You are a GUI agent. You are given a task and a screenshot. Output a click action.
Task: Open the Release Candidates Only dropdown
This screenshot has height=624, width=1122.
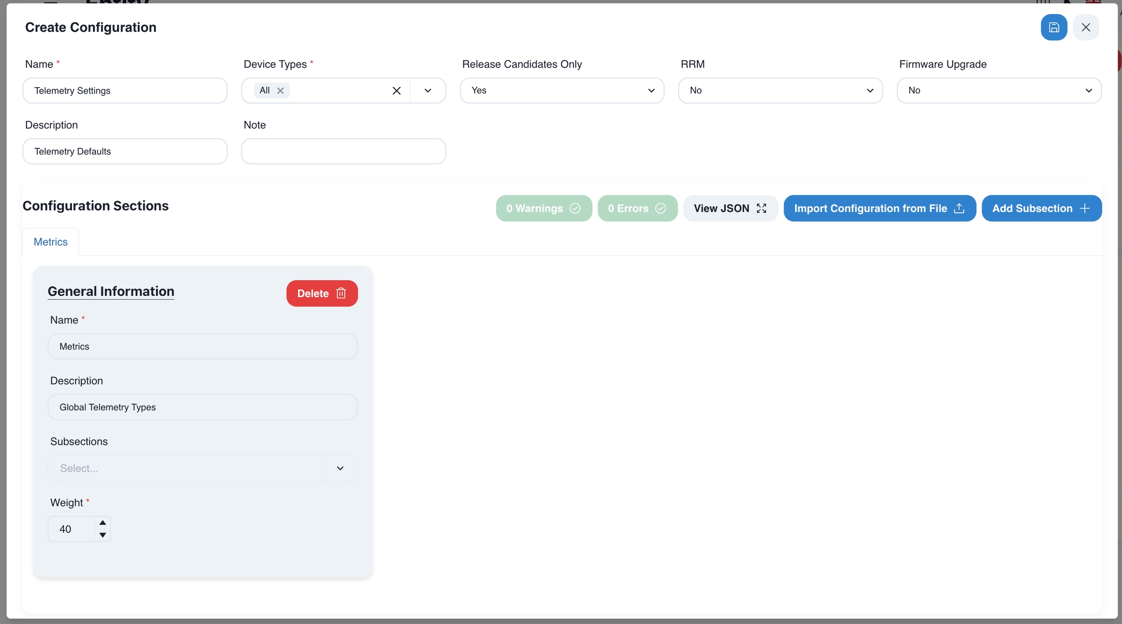click(561, 91)
